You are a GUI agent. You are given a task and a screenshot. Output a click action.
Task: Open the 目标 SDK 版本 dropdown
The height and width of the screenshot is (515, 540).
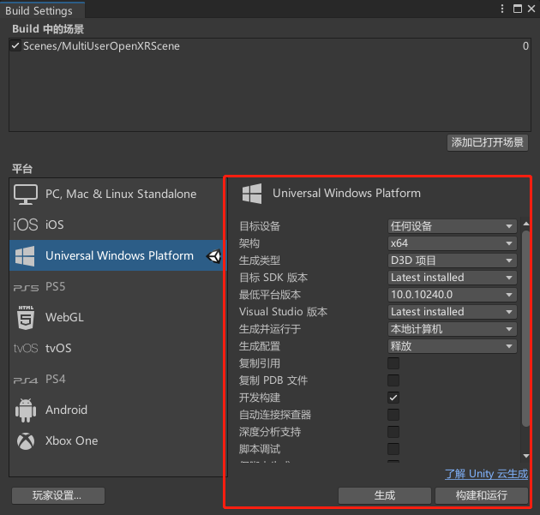click(x=453, y=278)
